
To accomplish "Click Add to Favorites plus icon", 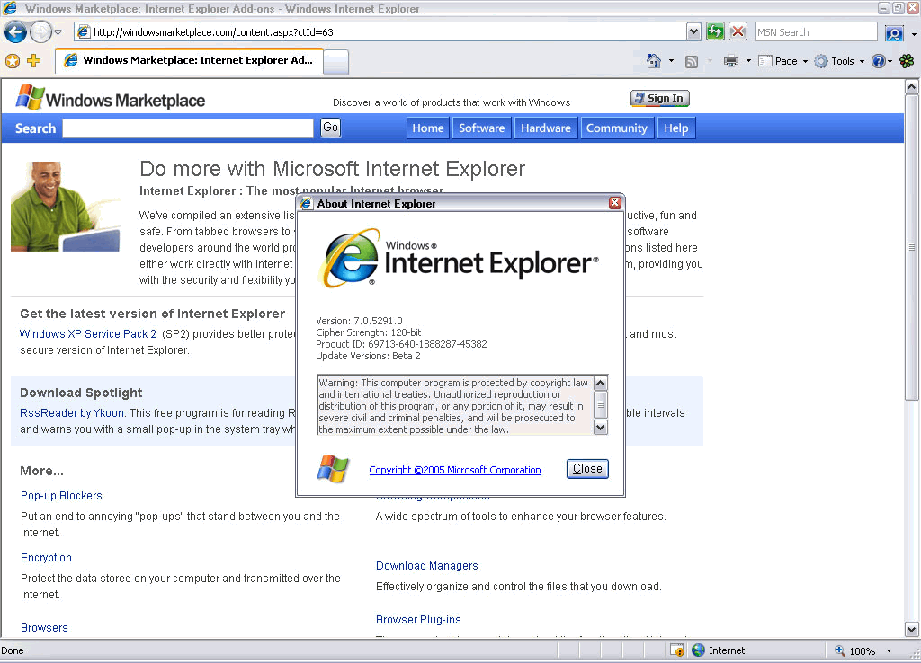I will (x=34, y=60).
